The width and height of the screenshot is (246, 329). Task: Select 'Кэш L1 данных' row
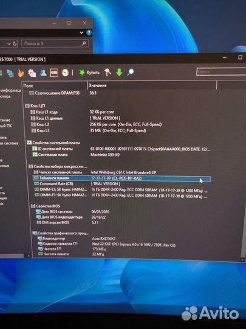[47, 118]
